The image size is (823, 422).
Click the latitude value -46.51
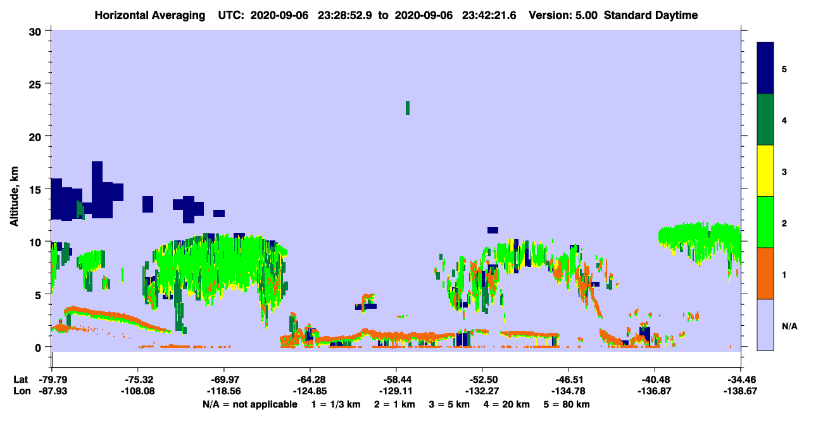569,380
